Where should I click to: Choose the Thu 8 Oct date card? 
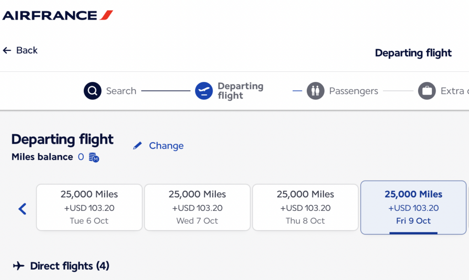(x=305, y=207)
